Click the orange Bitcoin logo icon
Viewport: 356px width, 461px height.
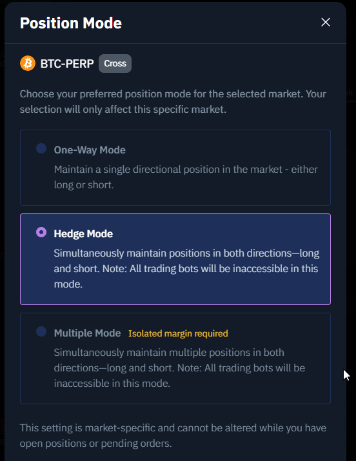(x=28, y=63)
